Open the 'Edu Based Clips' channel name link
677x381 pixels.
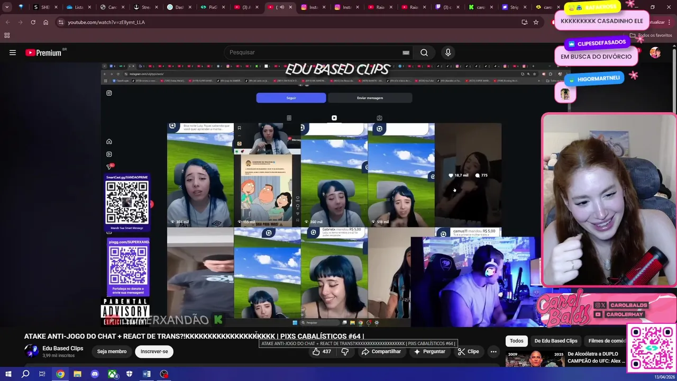click(x=63, y=348)
